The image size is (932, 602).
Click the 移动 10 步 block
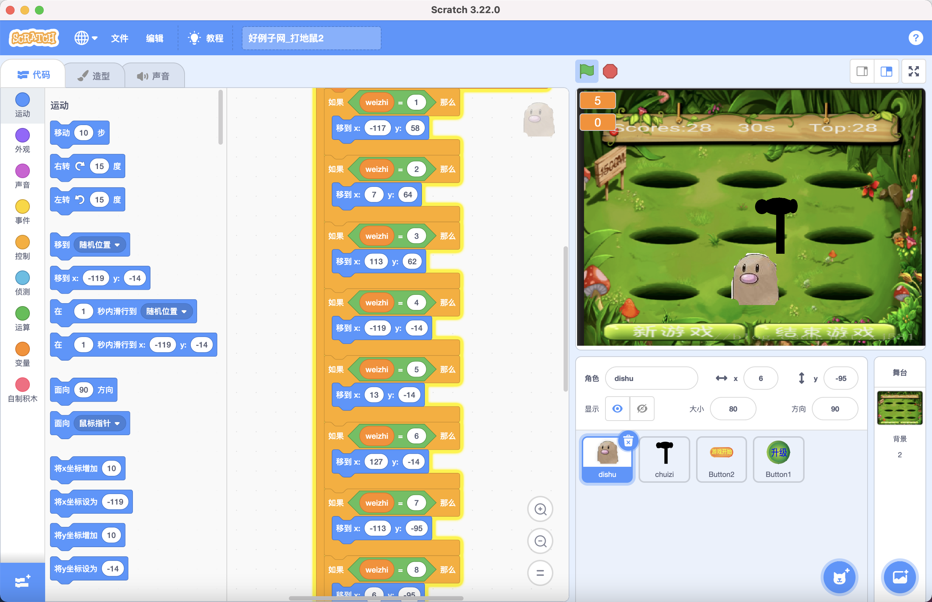coord(79,133)
